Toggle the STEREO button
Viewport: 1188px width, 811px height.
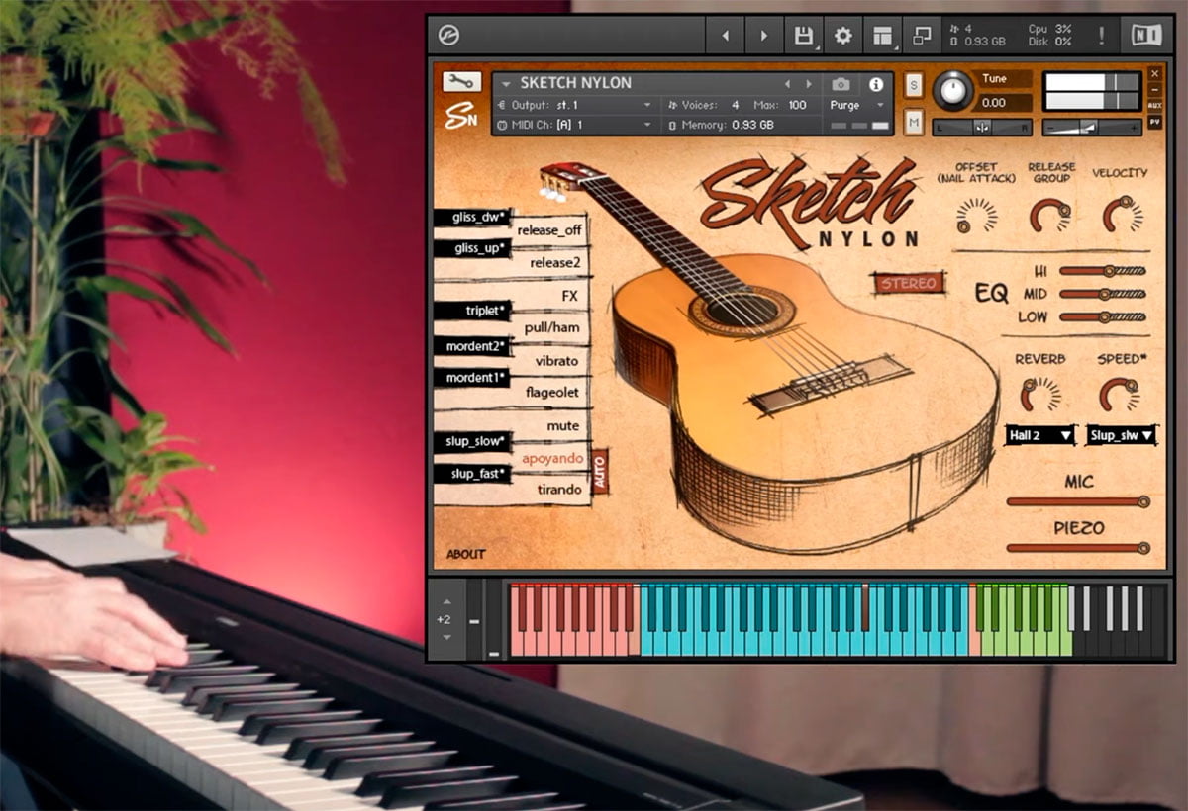[908, 284]
